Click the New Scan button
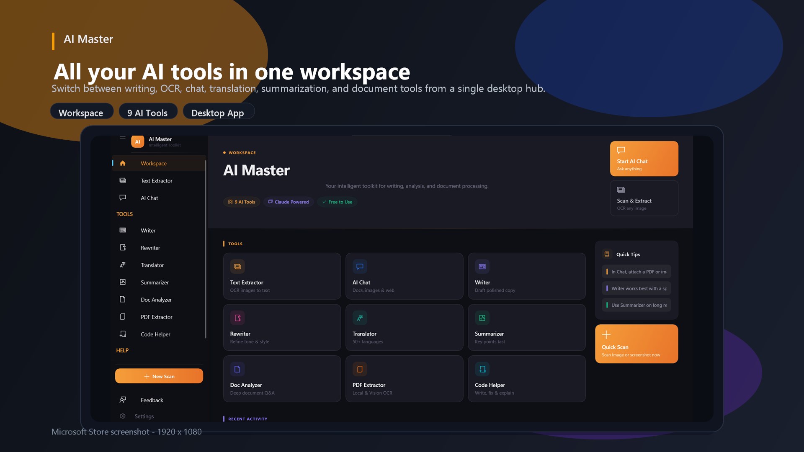Screen dimensions: 804x452 click(x=159, y=376)
